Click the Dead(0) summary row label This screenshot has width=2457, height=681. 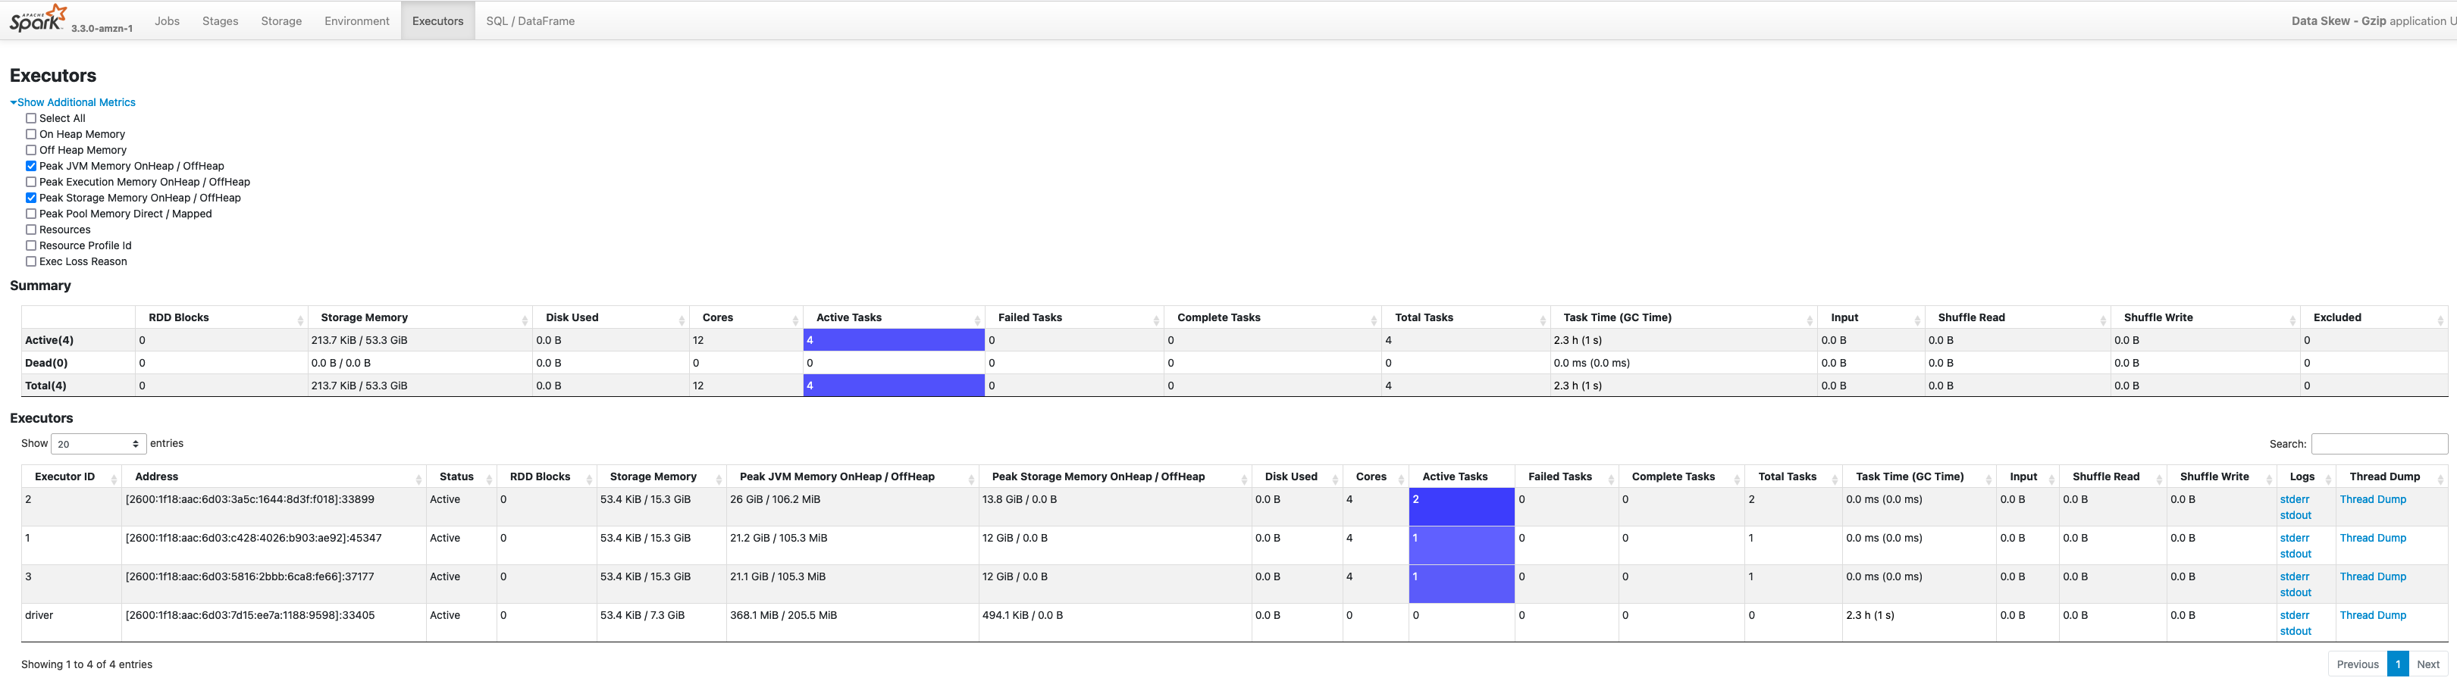click(x=45, y=363)
